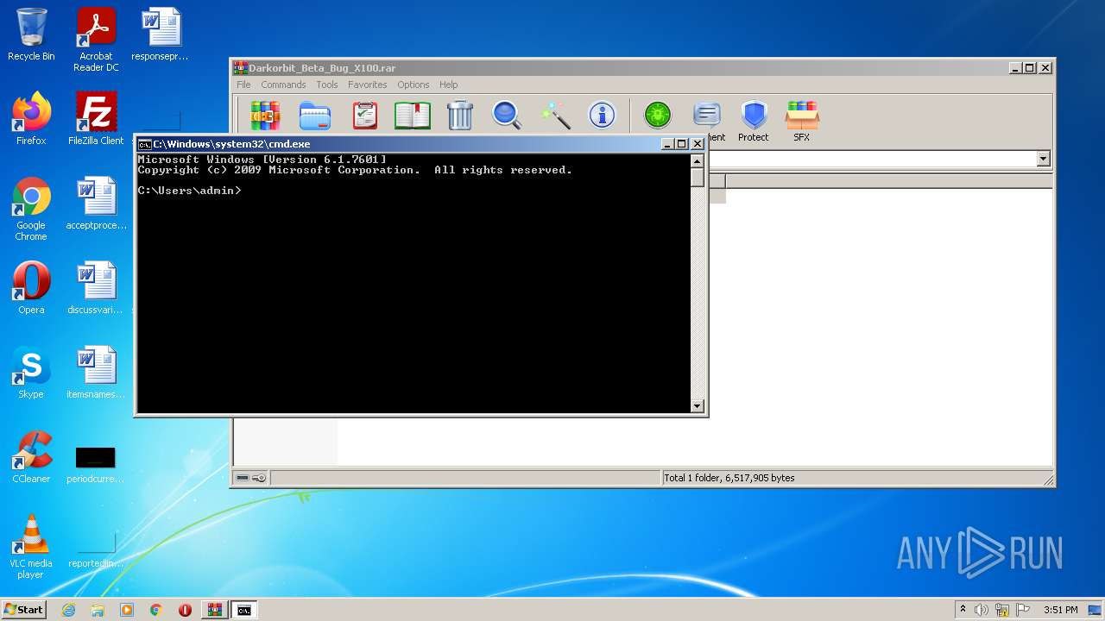Select the Google Chrome desktop shortcut
Viewport: 1105px width, 621px height.
(31, 209)
